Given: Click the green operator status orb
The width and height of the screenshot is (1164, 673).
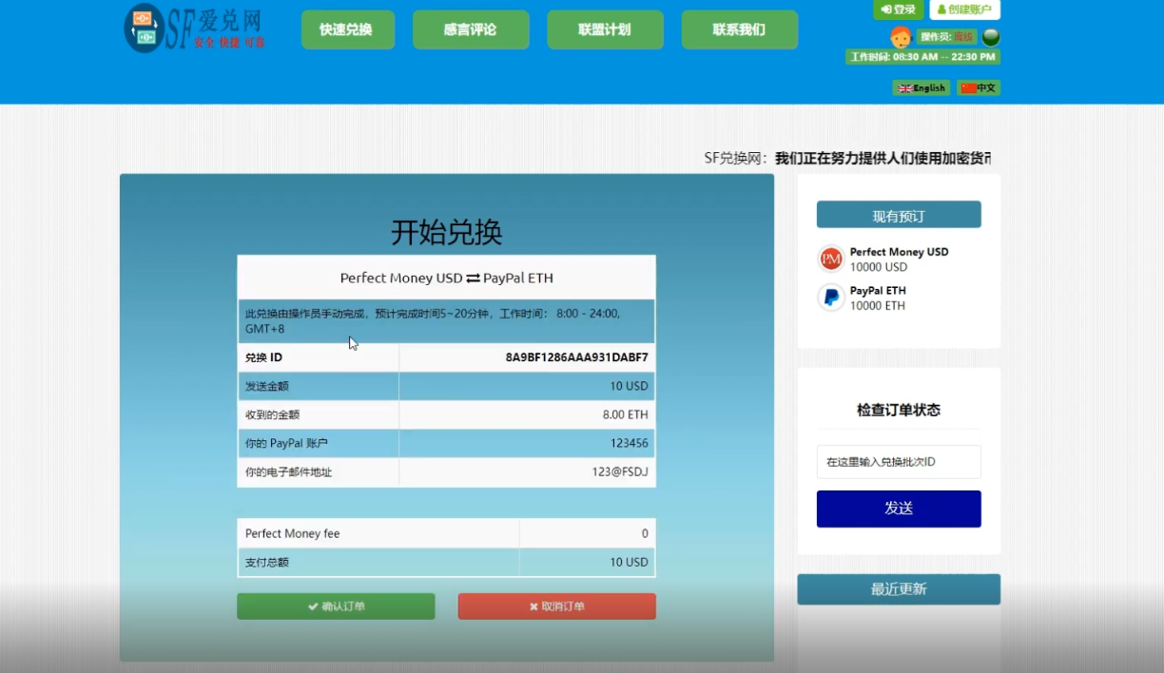Looking at the screenshot, I should 990,37.
